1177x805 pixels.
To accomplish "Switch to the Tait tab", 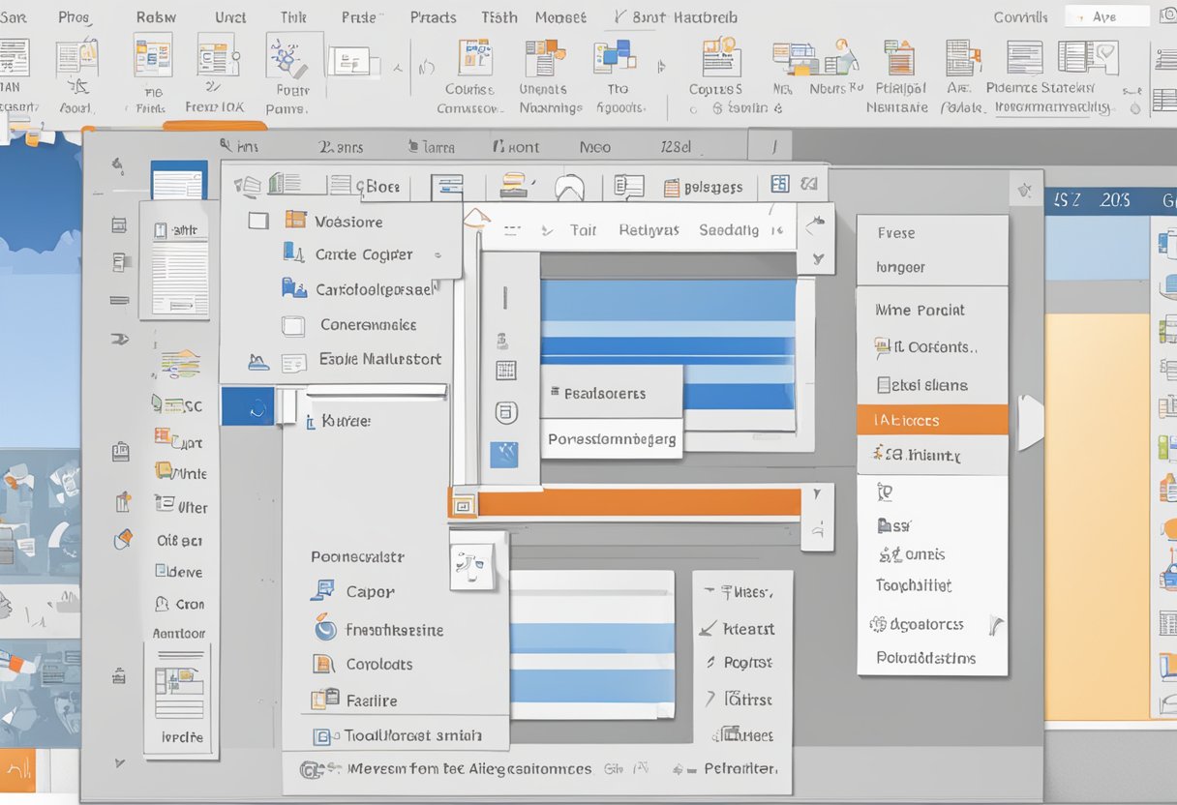I will (x=584, y=230).
